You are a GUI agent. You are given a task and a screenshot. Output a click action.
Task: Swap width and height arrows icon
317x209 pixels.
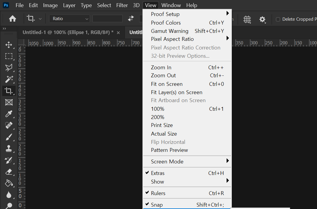coord(131,19)
